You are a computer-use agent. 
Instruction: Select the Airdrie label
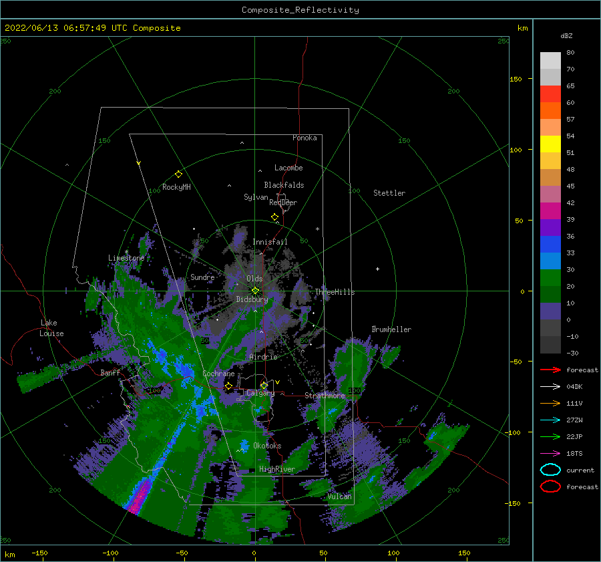263,357
